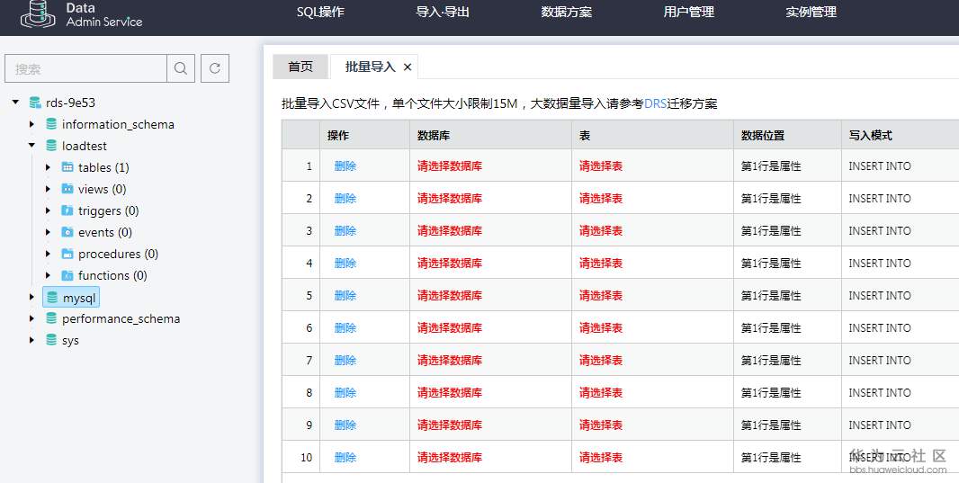
Task: Expand the information_schema database node
Action: click(x=31, y=124)
